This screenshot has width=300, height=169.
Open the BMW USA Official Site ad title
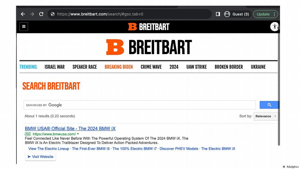pyautogui.click(x=70, y=129)
